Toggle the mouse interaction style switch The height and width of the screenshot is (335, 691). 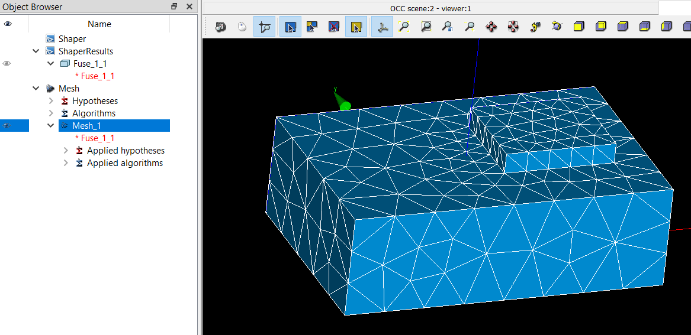[x=242, y=27]
